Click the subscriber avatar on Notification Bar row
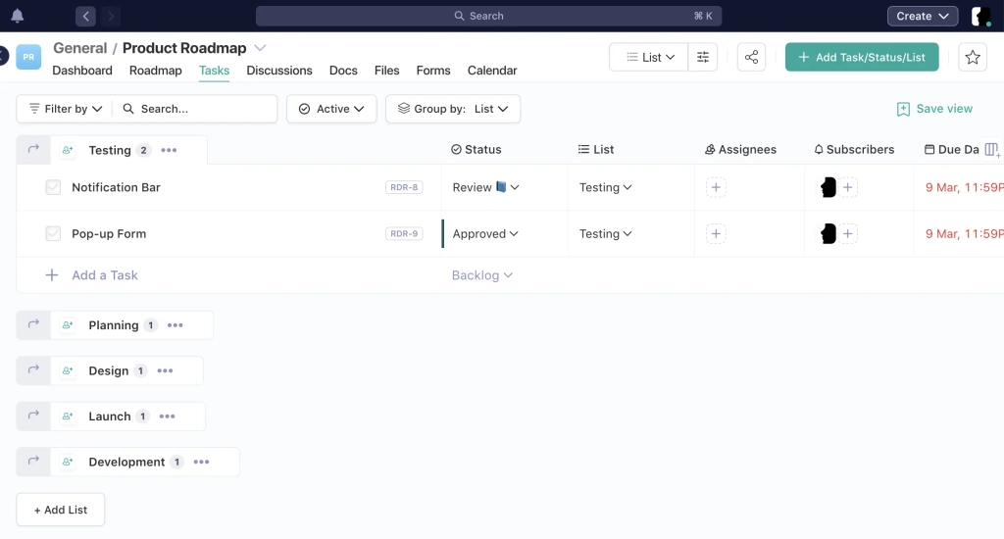Screen dimensions: 1004x539 click(x=828, y=187)
